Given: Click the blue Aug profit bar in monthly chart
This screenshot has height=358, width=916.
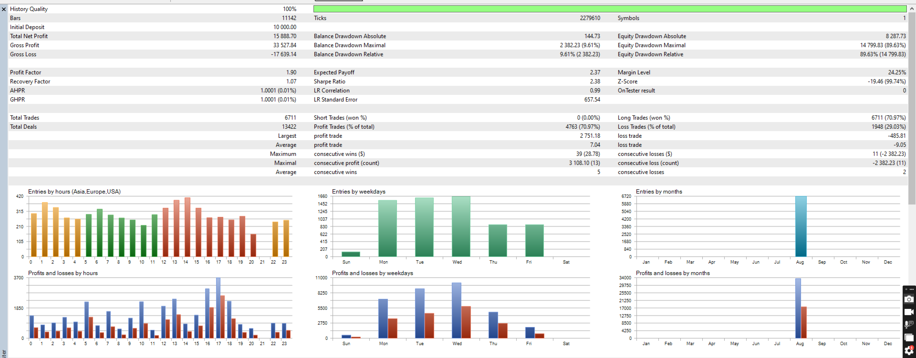Looking at the screenshot, I should pyautogui.click(x=798, y=308).
